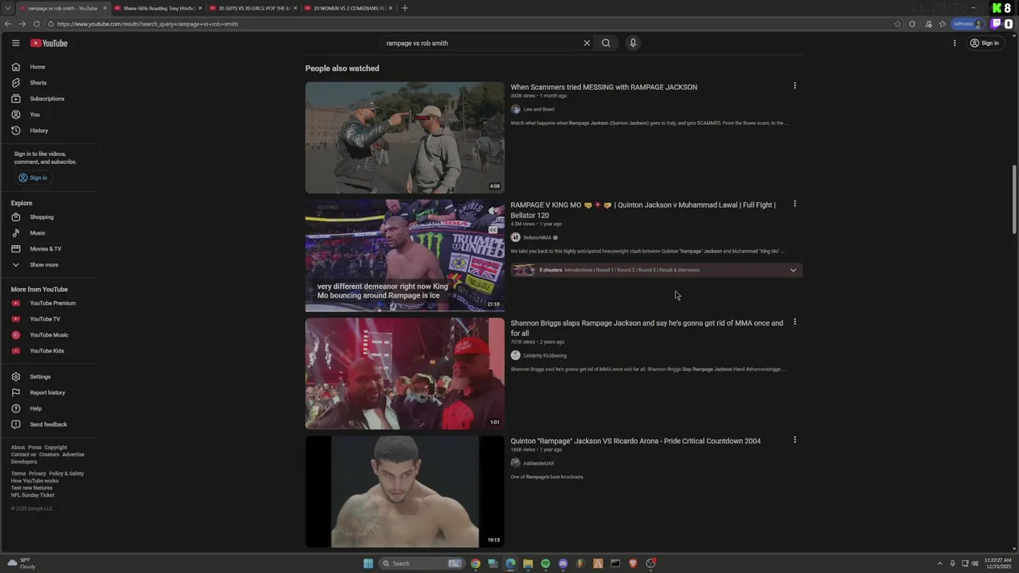The image size is (1019, 573).
Task: Click the search magnifier button
Action: click(x=606, y=43)
